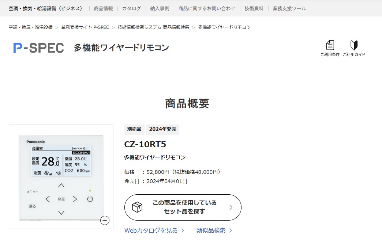Open the ご利用条件 document icon
The image size is (382, 252).
point(330,46)
